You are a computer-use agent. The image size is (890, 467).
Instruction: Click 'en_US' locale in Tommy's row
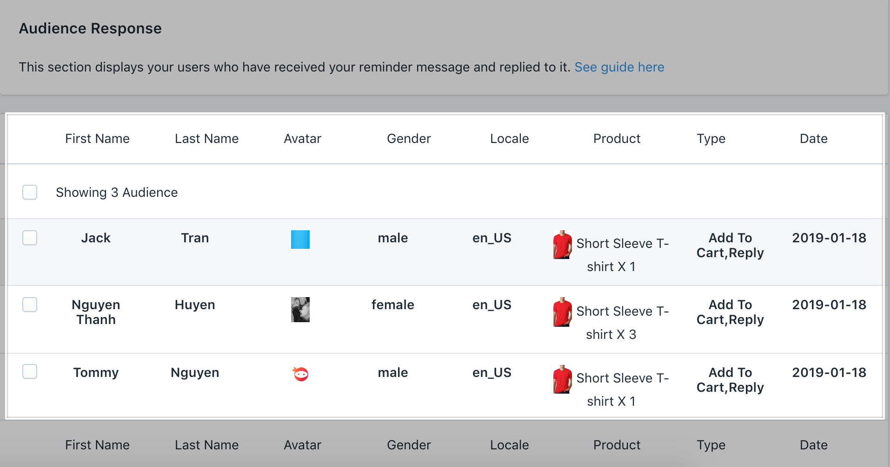pos(492,373)
